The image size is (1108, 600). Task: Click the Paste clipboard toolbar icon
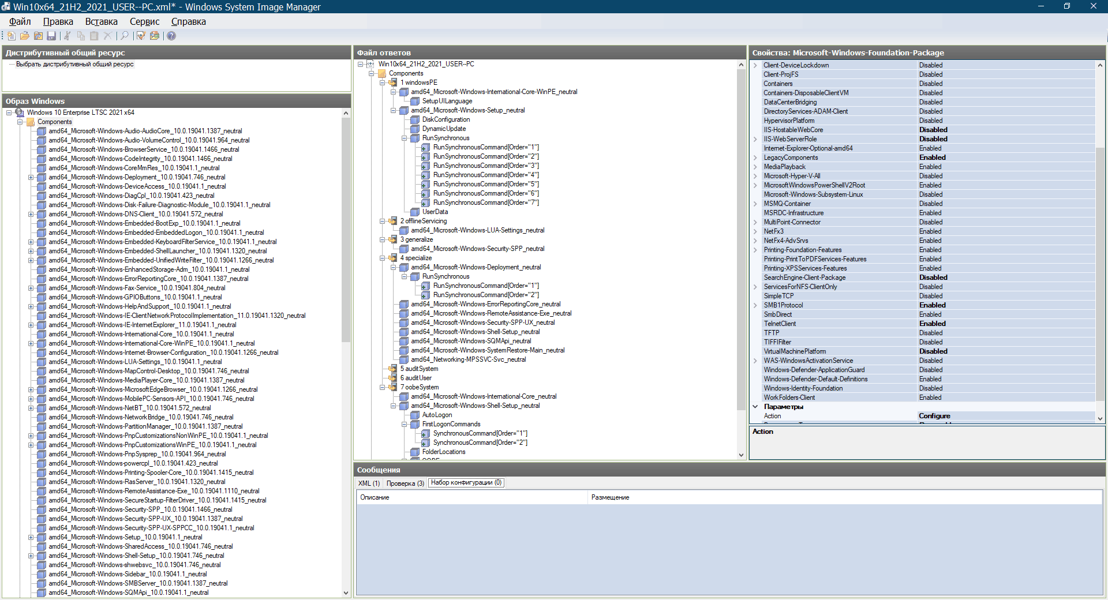[94, 36]
